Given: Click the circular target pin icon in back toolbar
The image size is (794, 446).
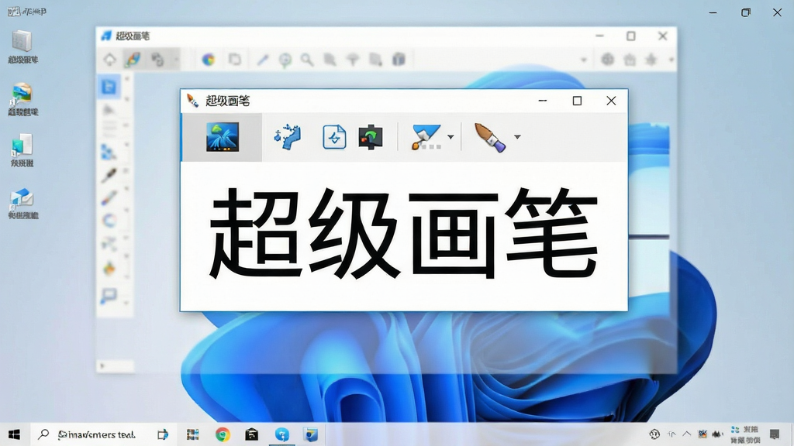Looking at the screenshot, I should click(285, 60).
